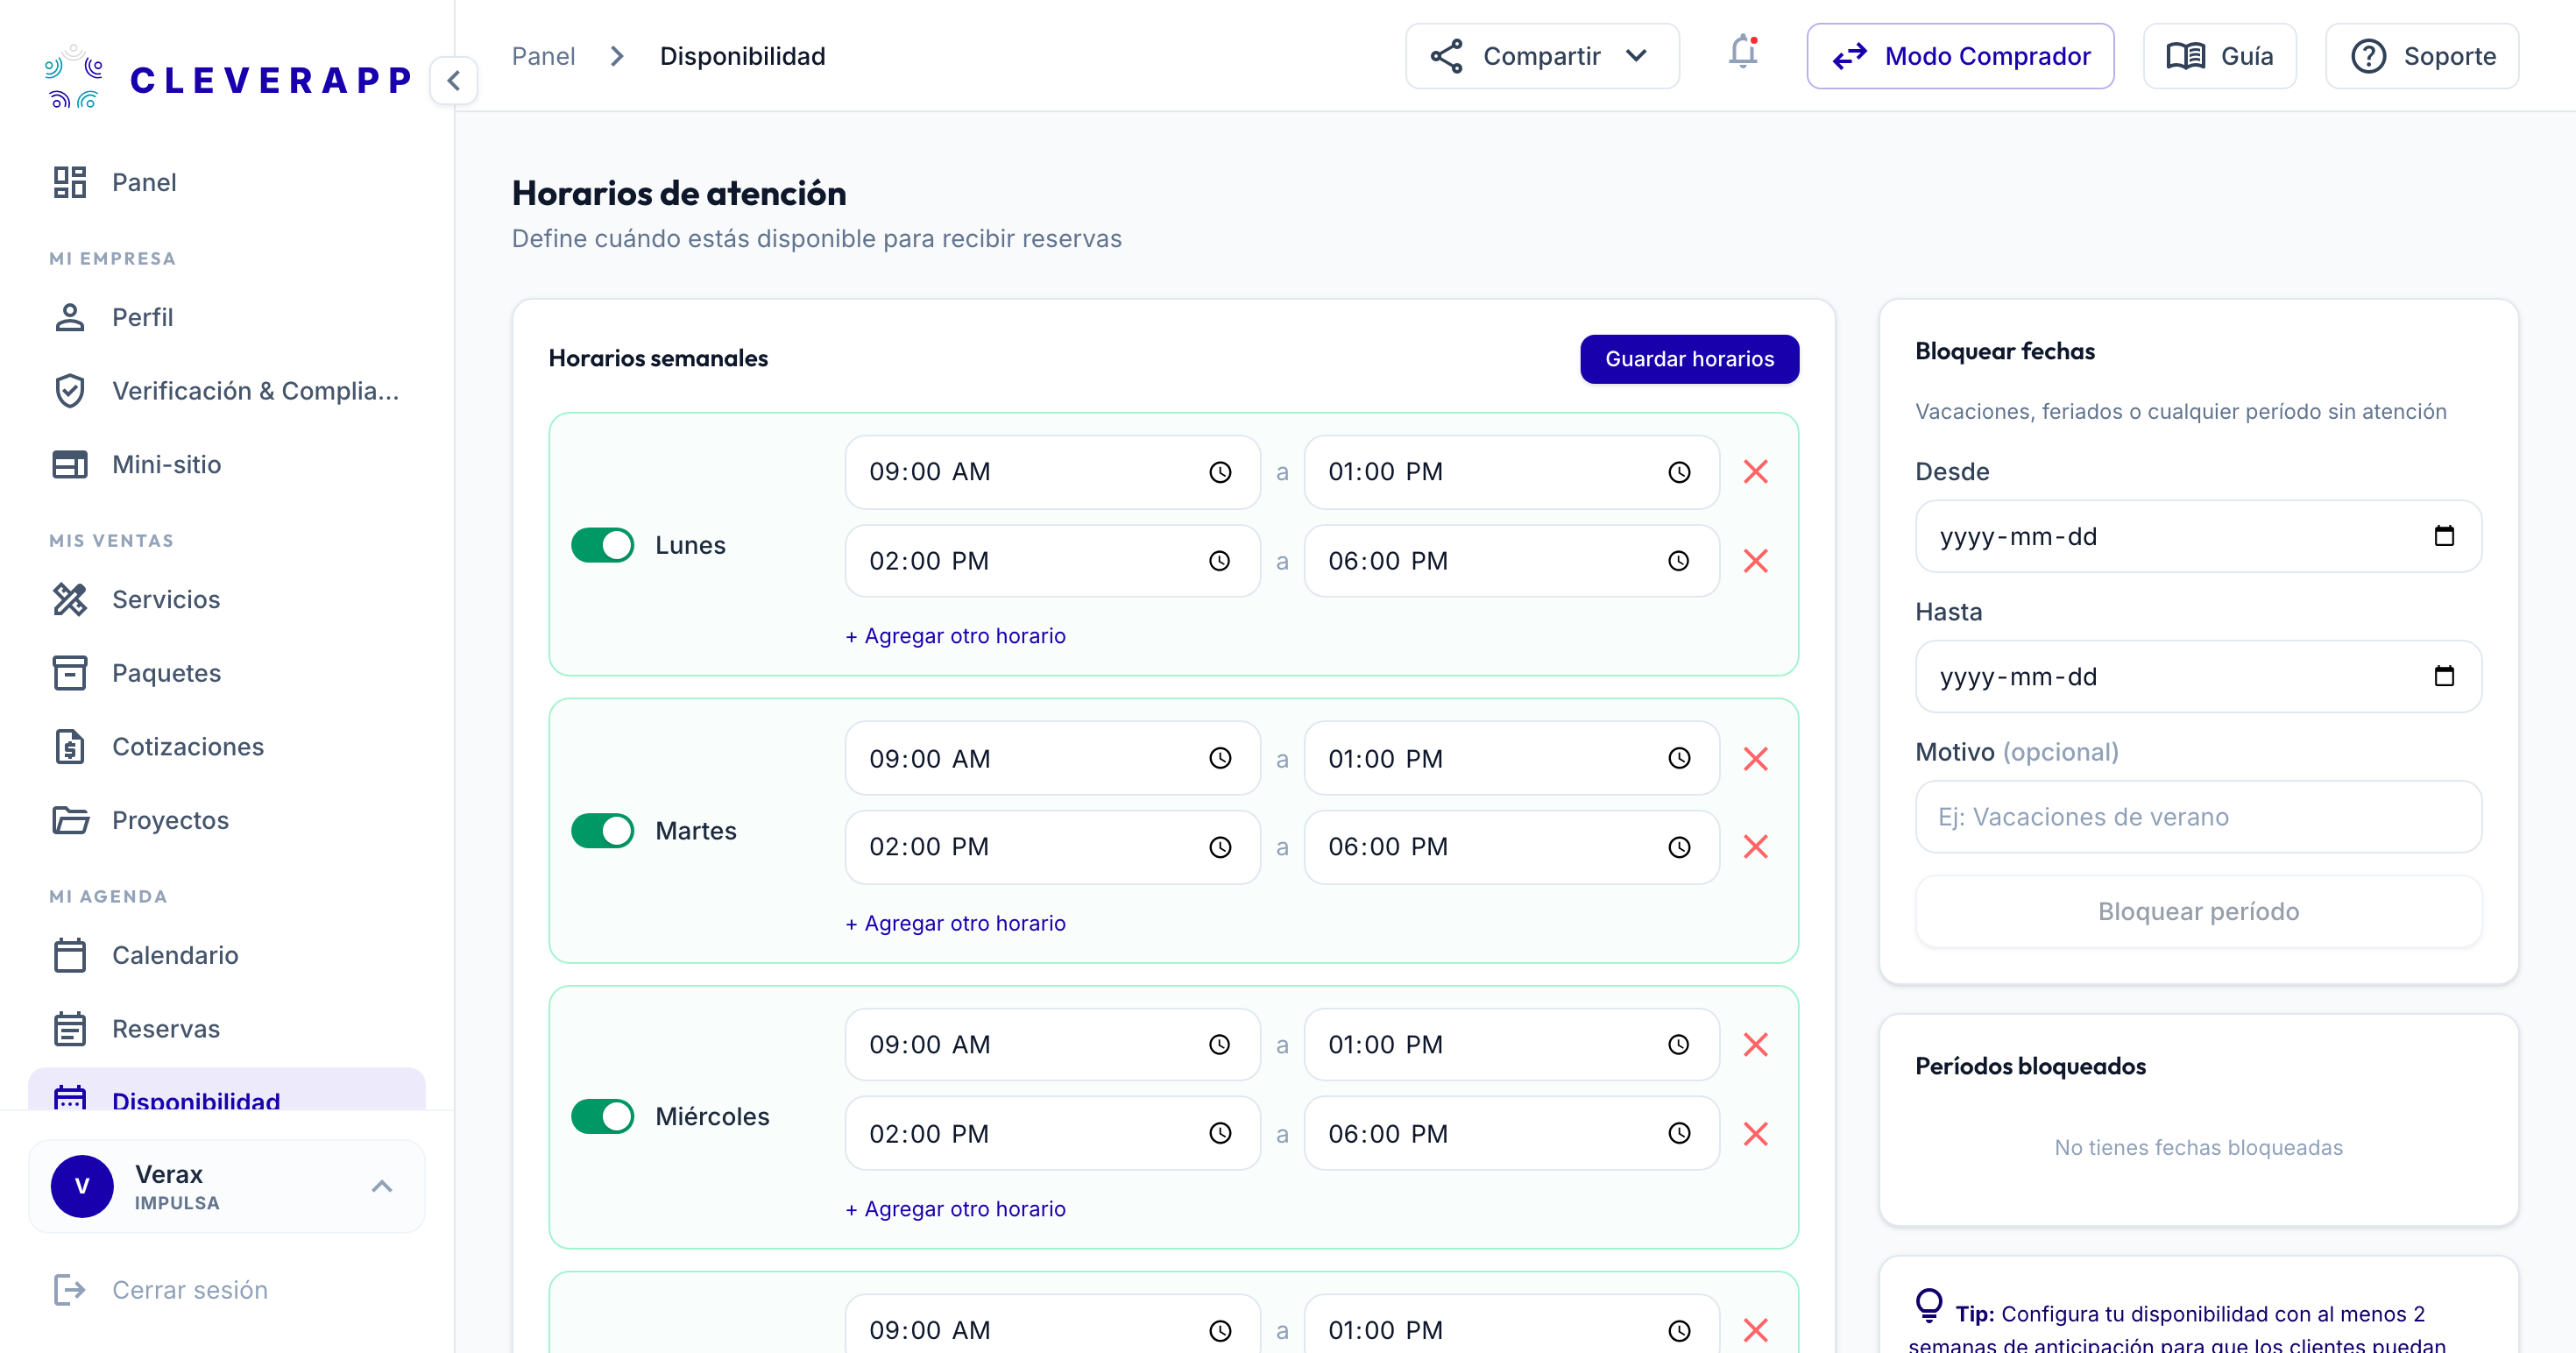The height and width of the screenshot is (1353, 2576).
Task: Open Cotizaciones section
Action: [x=227, y=747]
